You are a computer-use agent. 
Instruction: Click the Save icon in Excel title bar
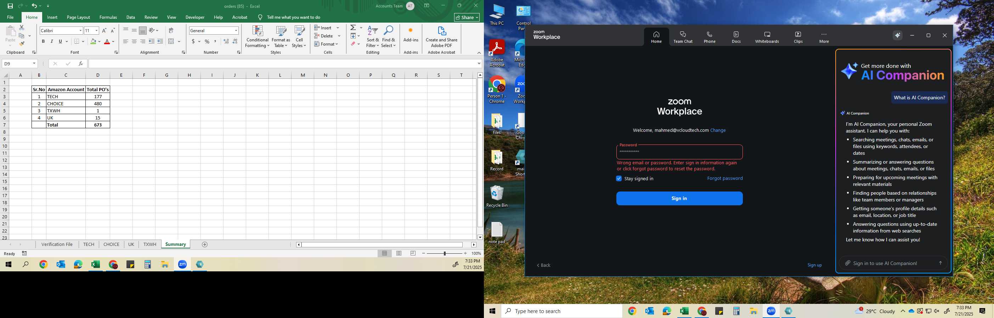coord(10,6)
